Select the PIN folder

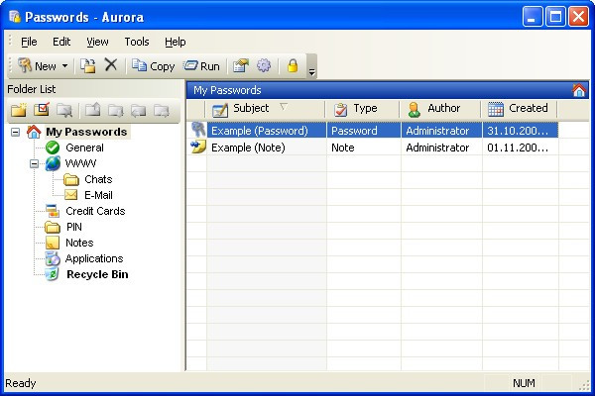point(74,227)
